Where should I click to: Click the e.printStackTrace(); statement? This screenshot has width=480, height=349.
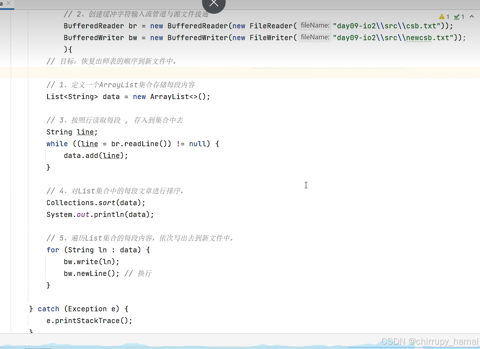90,321
